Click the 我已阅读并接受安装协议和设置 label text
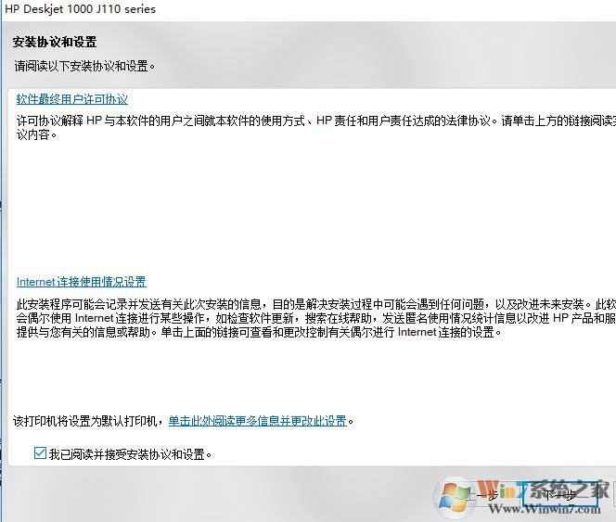 point(130,454)
